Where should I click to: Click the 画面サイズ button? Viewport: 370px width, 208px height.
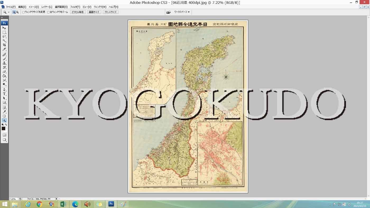pyautogui.click(x=94, y=12)
